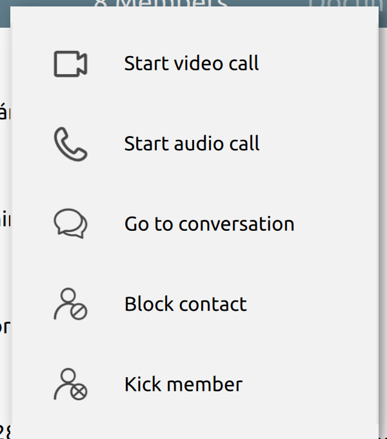Choose the 'Kick member' text label
The width and height of the screenshot is (387, 439).
click(x=183, y=384)
